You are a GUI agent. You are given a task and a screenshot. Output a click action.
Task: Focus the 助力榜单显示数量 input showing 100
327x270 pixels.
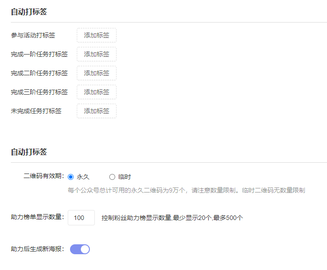[x=81, y=218]
